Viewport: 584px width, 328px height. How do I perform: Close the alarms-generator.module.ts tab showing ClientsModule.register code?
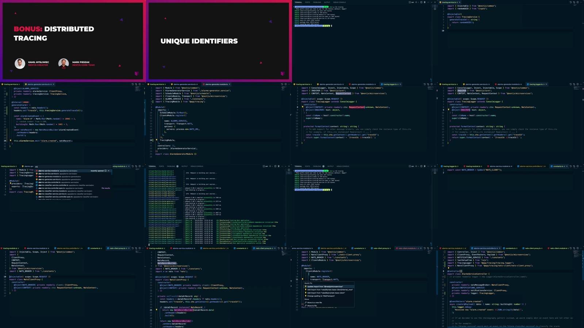[x=229, y=84]
